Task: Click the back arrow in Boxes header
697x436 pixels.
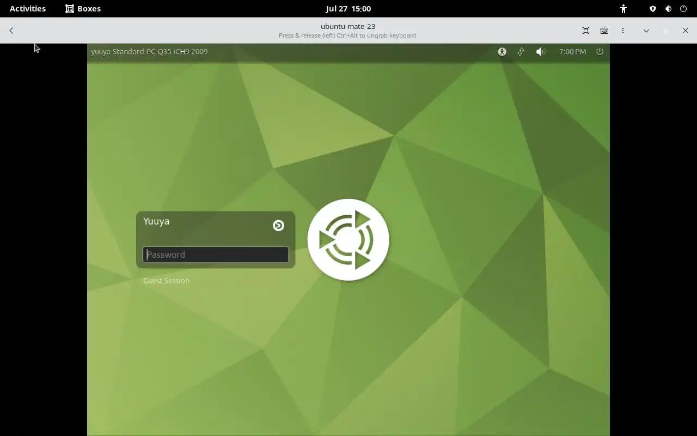Action: [11, 31]
